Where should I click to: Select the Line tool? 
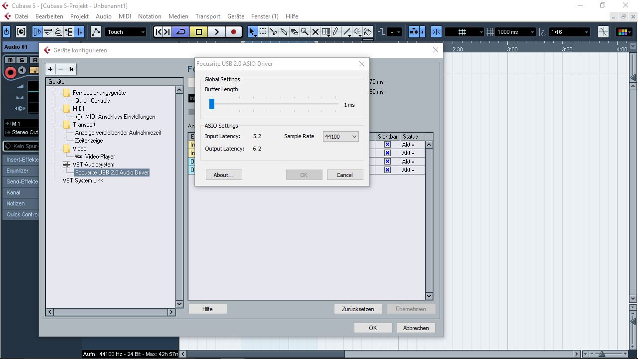(x=347, y=32)
